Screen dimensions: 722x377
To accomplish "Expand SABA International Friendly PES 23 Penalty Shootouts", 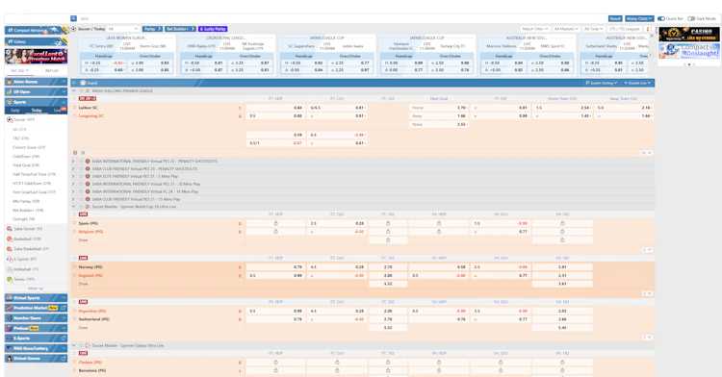I will [x=73, y=162].
